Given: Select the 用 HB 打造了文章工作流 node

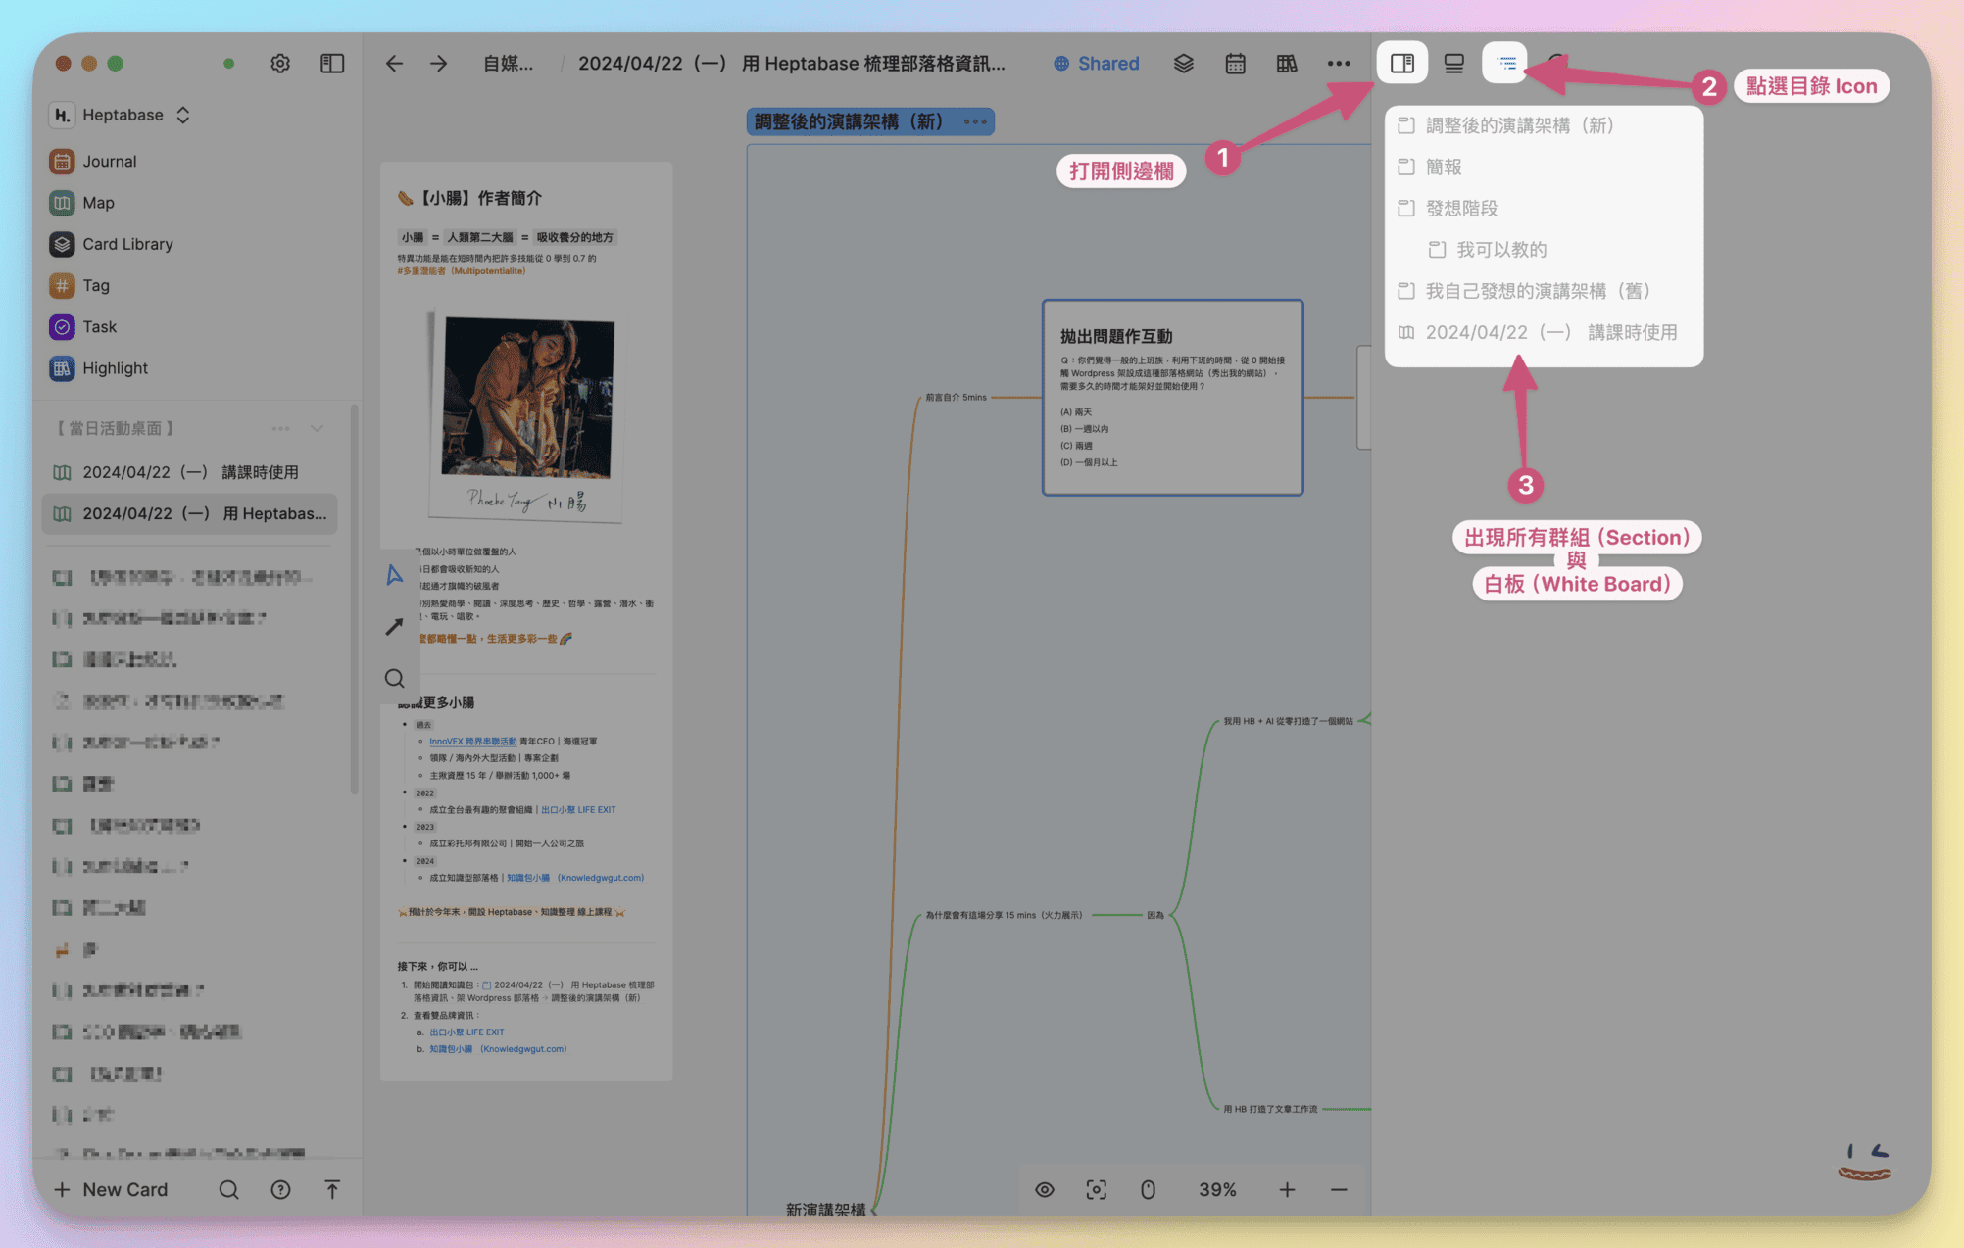Looking at the screenshot, I should pyautogui.click(x=1270, y=1109).
